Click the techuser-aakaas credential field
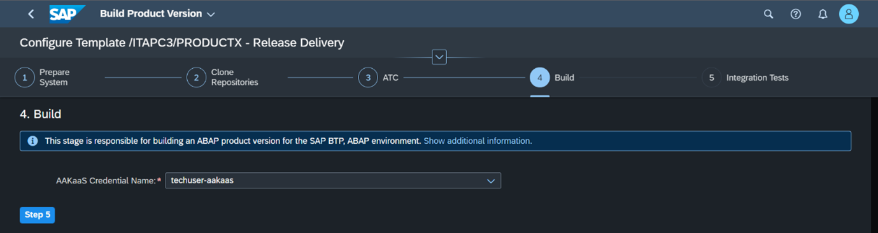878x233 pixels. pyautogui.click(x=333, y=181)
